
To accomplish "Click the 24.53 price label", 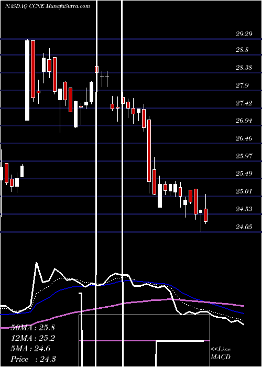I will pyautogui.click(x=244, y=209).
